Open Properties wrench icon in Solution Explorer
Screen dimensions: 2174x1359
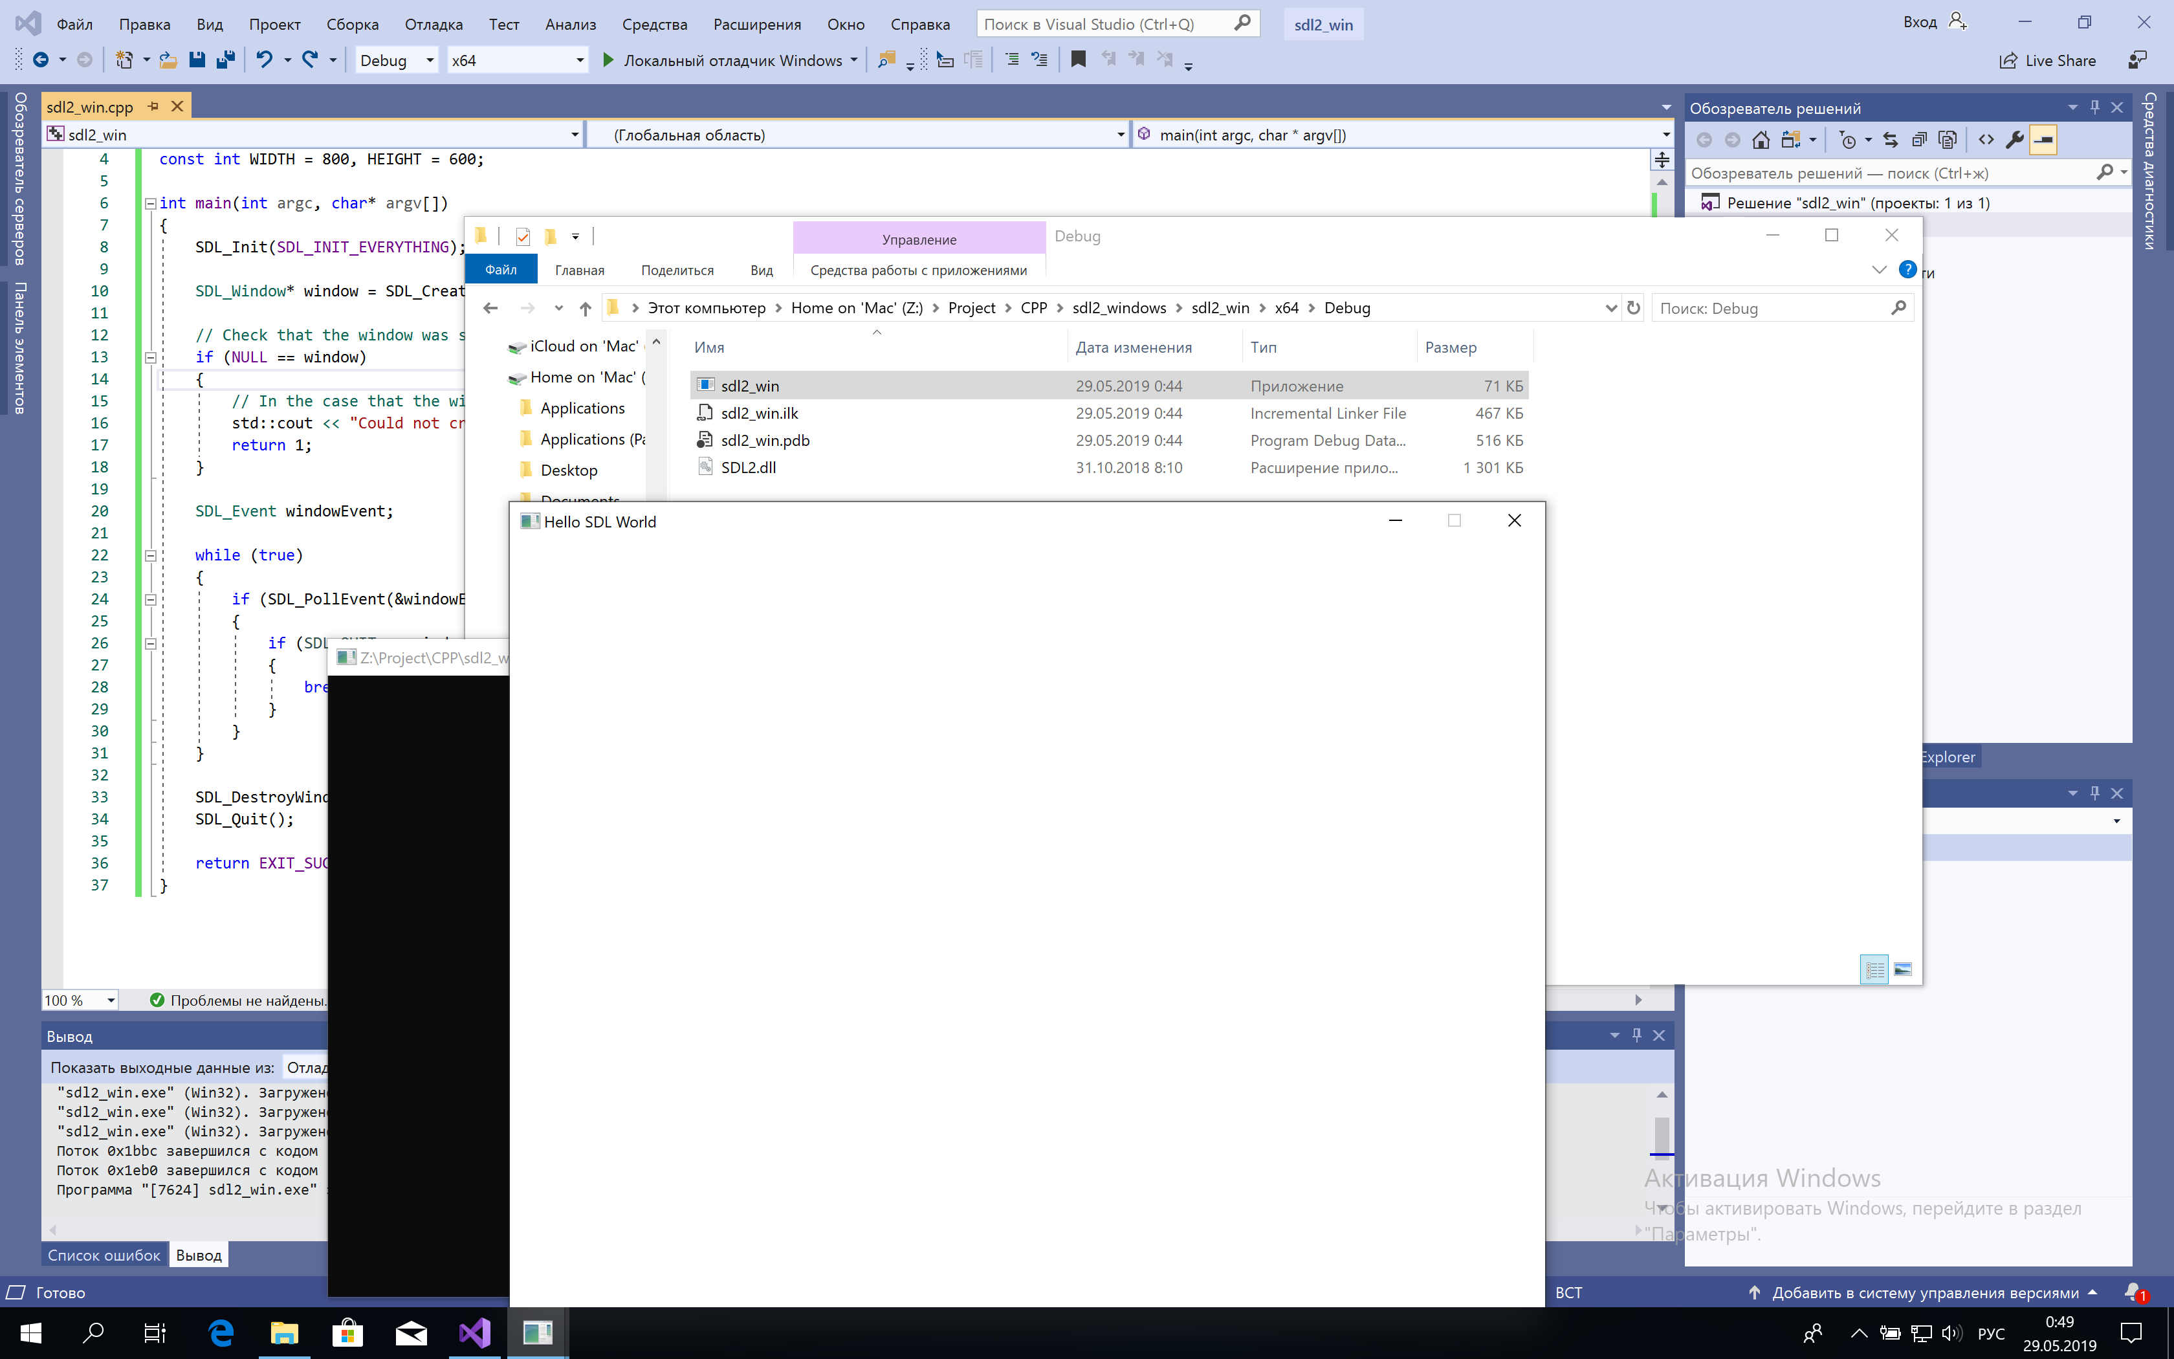2014,140
